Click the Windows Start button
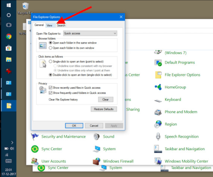Image resolution: width=213 pixels, height=177 pixels. click(x=9, y=5)
